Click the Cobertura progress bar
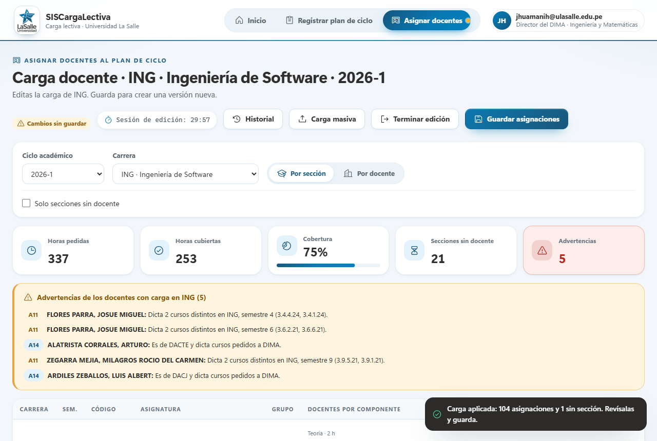The height and width of the screenshot is (441, 657). [328, 265]
